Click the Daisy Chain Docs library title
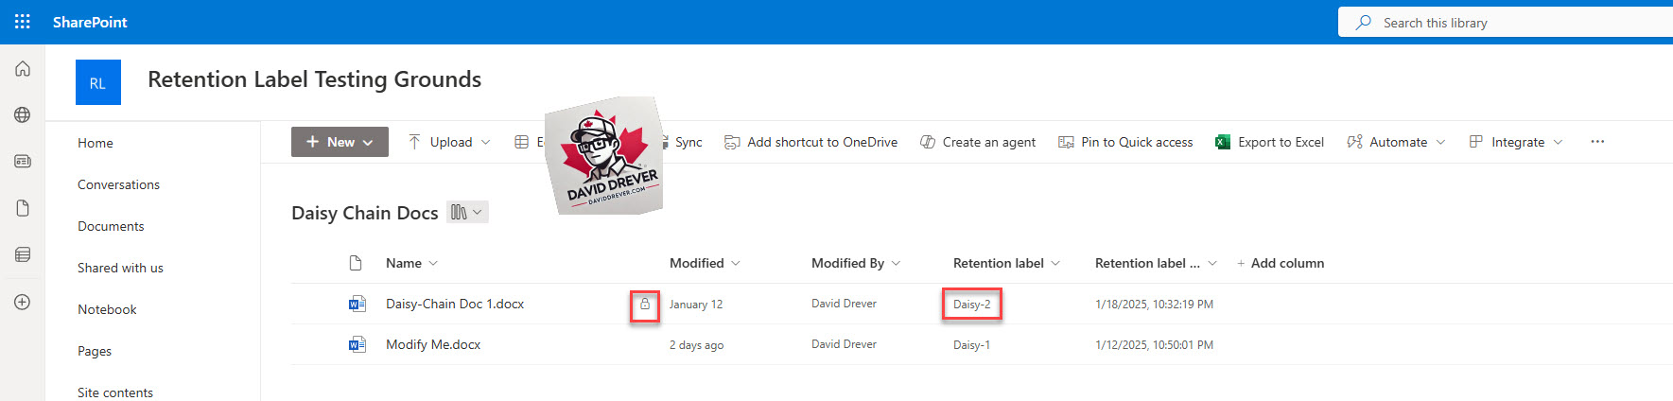Image resolution: width=1673 pixels, height=401 pixels. pos(365,213)
